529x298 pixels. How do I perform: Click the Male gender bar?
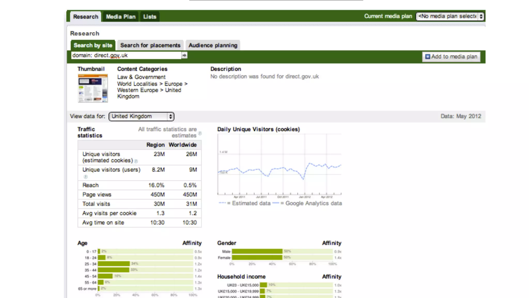pyautogui.click(x=257, y=251)
